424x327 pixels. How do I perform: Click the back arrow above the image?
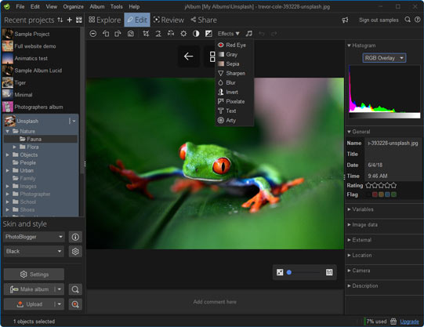[x=188, y=56]
